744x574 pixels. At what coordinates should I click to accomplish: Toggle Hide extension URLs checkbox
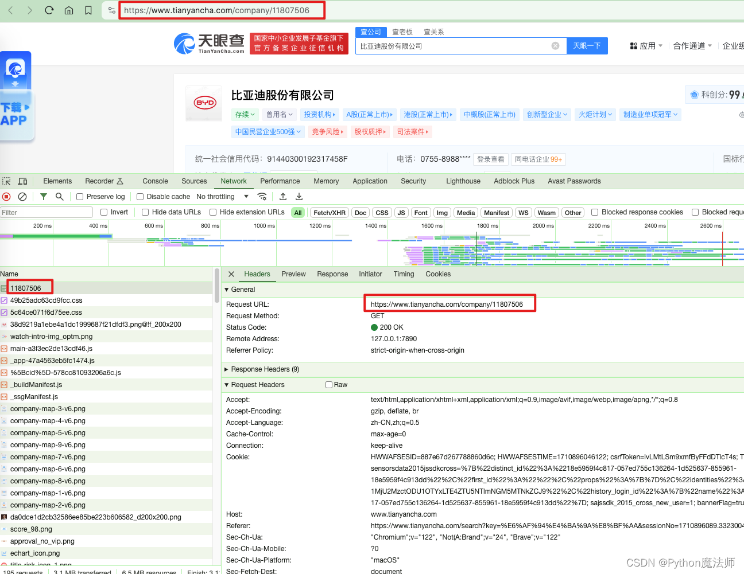point(213,212)
